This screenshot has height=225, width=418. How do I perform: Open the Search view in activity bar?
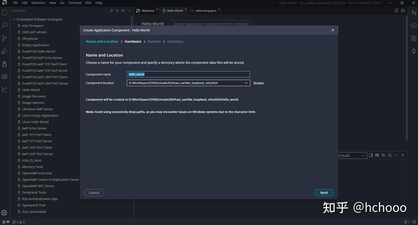coord(4,26)
